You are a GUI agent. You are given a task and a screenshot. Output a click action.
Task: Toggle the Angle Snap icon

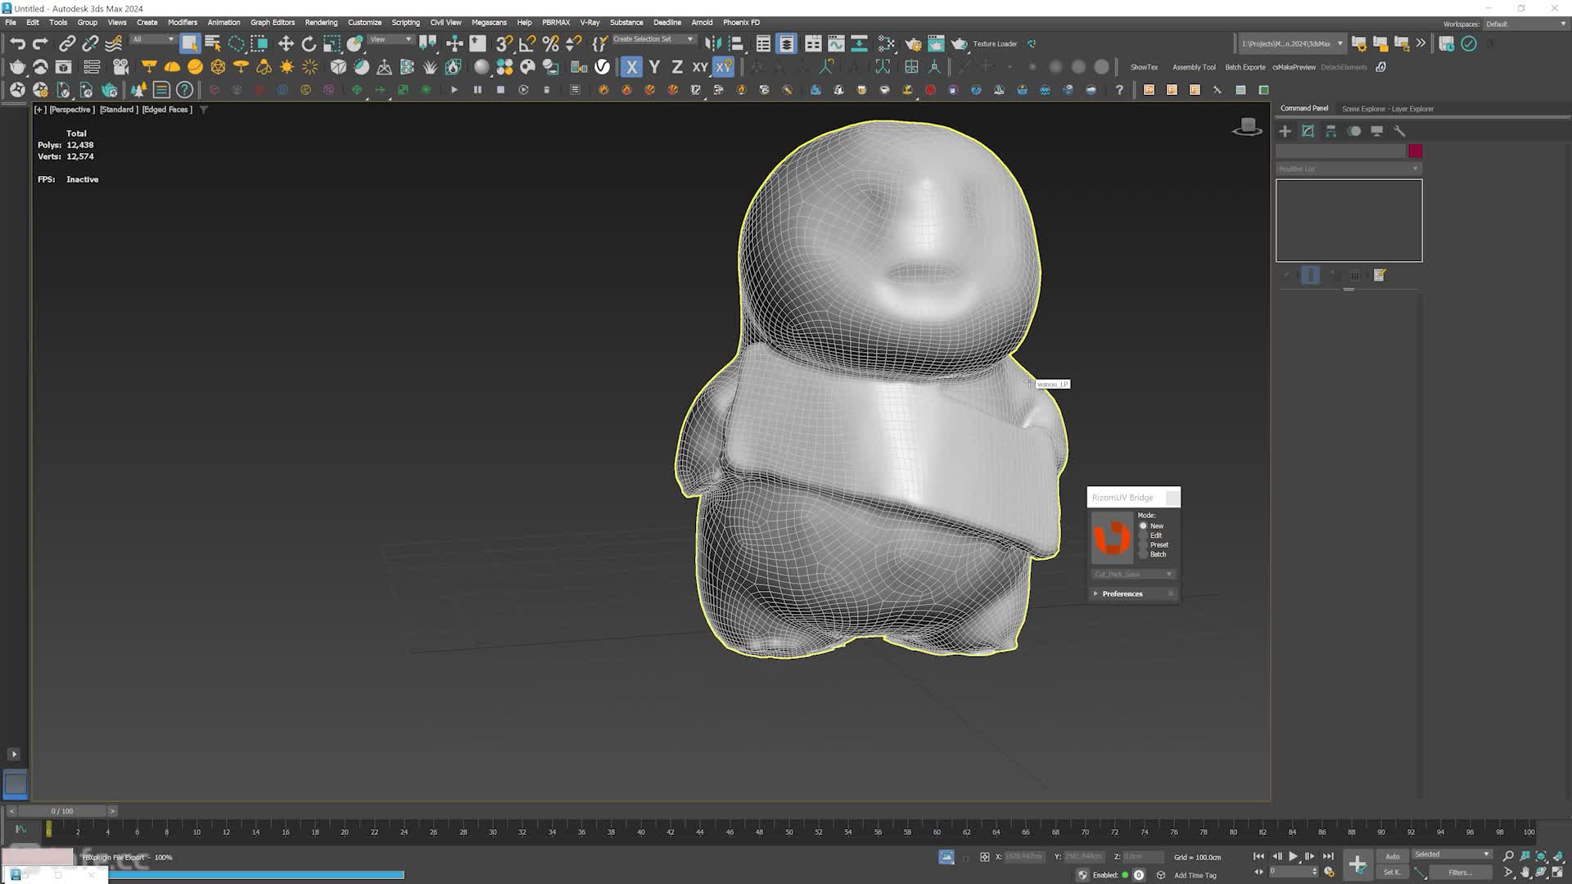coord(527,43)
